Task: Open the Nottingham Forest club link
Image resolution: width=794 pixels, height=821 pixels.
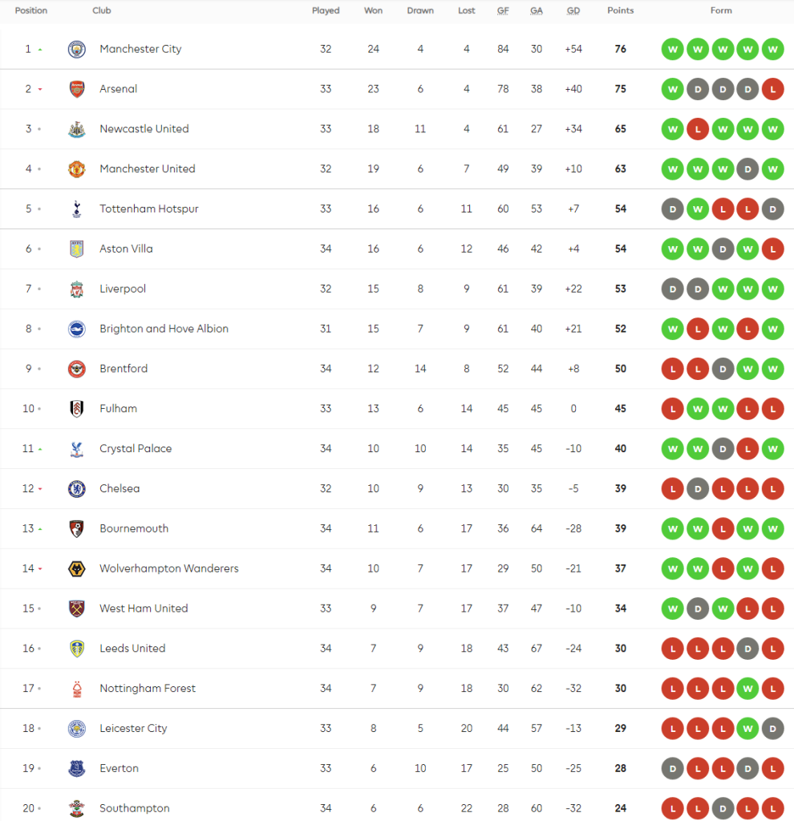Action: [148, 689]
